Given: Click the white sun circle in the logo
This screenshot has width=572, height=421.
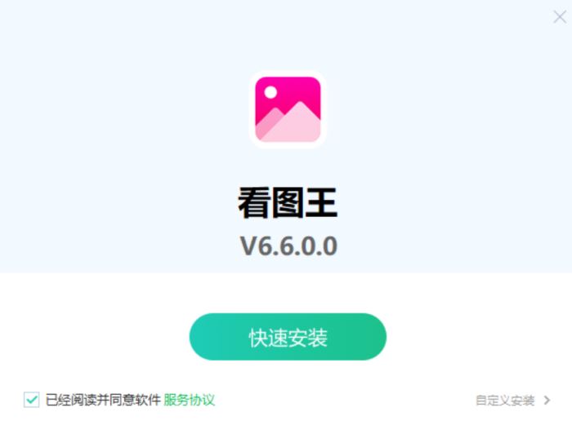Looking at the screenshot, I should [x=270, y=92].
